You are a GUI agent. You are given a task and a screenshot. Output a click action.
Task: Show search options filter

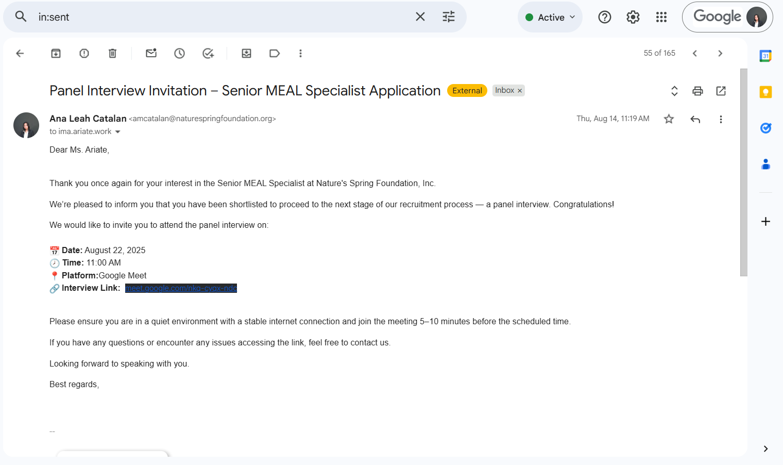449,17
